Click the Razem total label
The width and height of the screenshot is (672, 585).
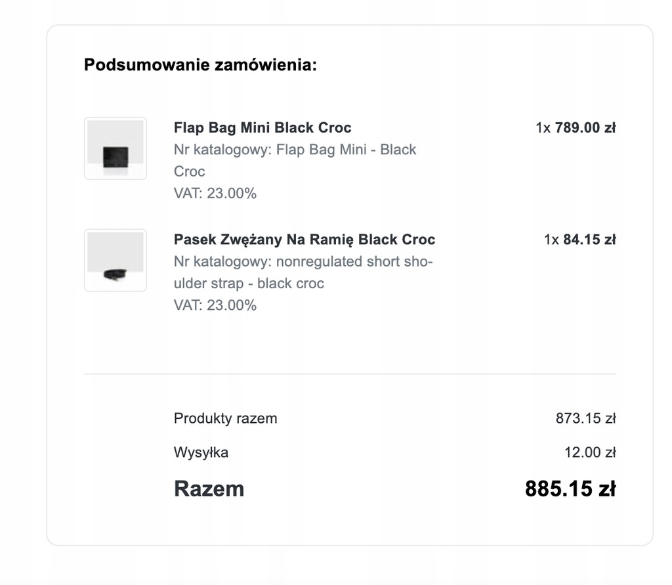[209, 488]
